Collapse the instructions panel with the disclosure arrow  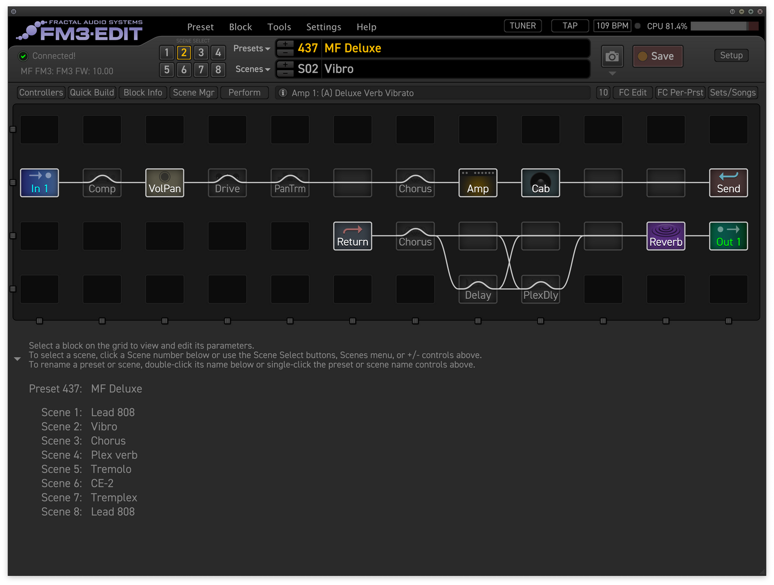[17, 359]
